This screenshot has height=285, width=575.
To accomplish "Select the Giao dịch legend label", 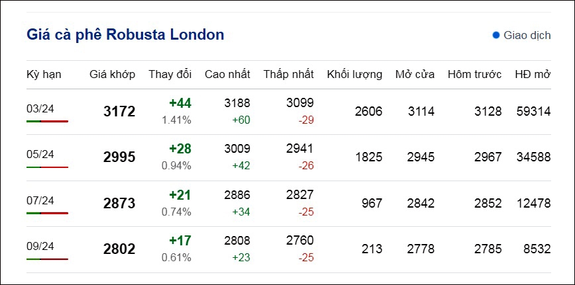I will (527, 36).
